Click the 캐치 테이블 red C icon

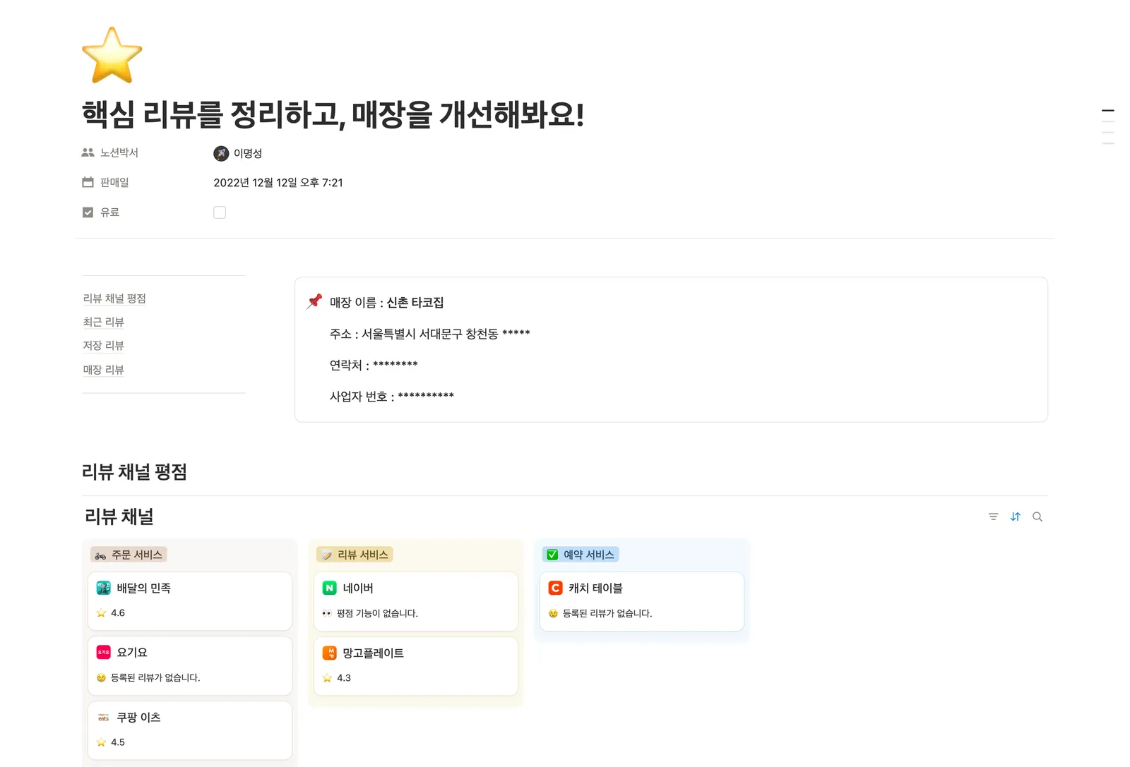(555, 588)
